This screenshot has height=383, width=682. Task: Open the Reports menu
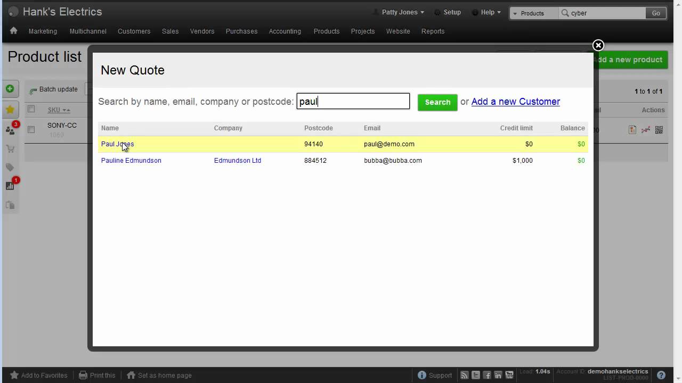pos(433,31)
